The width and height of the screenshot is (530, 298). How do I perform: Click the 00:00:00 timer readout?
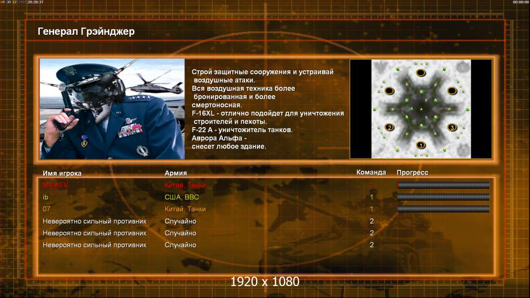(x=521, y=2)
